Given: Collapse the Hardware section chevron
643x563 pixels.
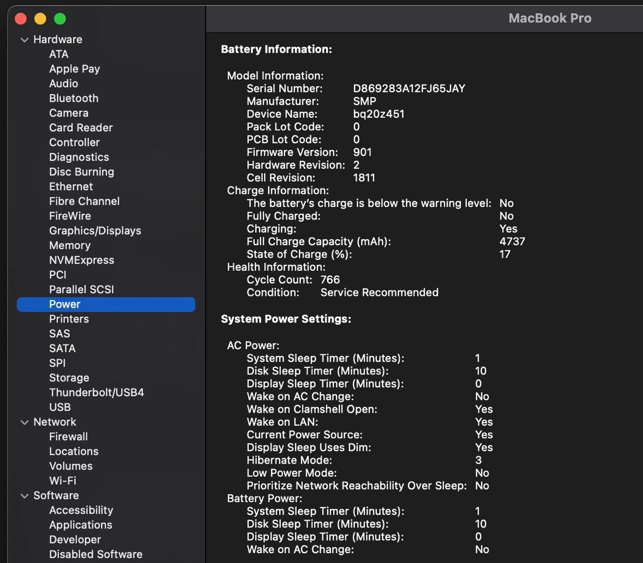Looking at the screenshot, I should tap(25, 40).
